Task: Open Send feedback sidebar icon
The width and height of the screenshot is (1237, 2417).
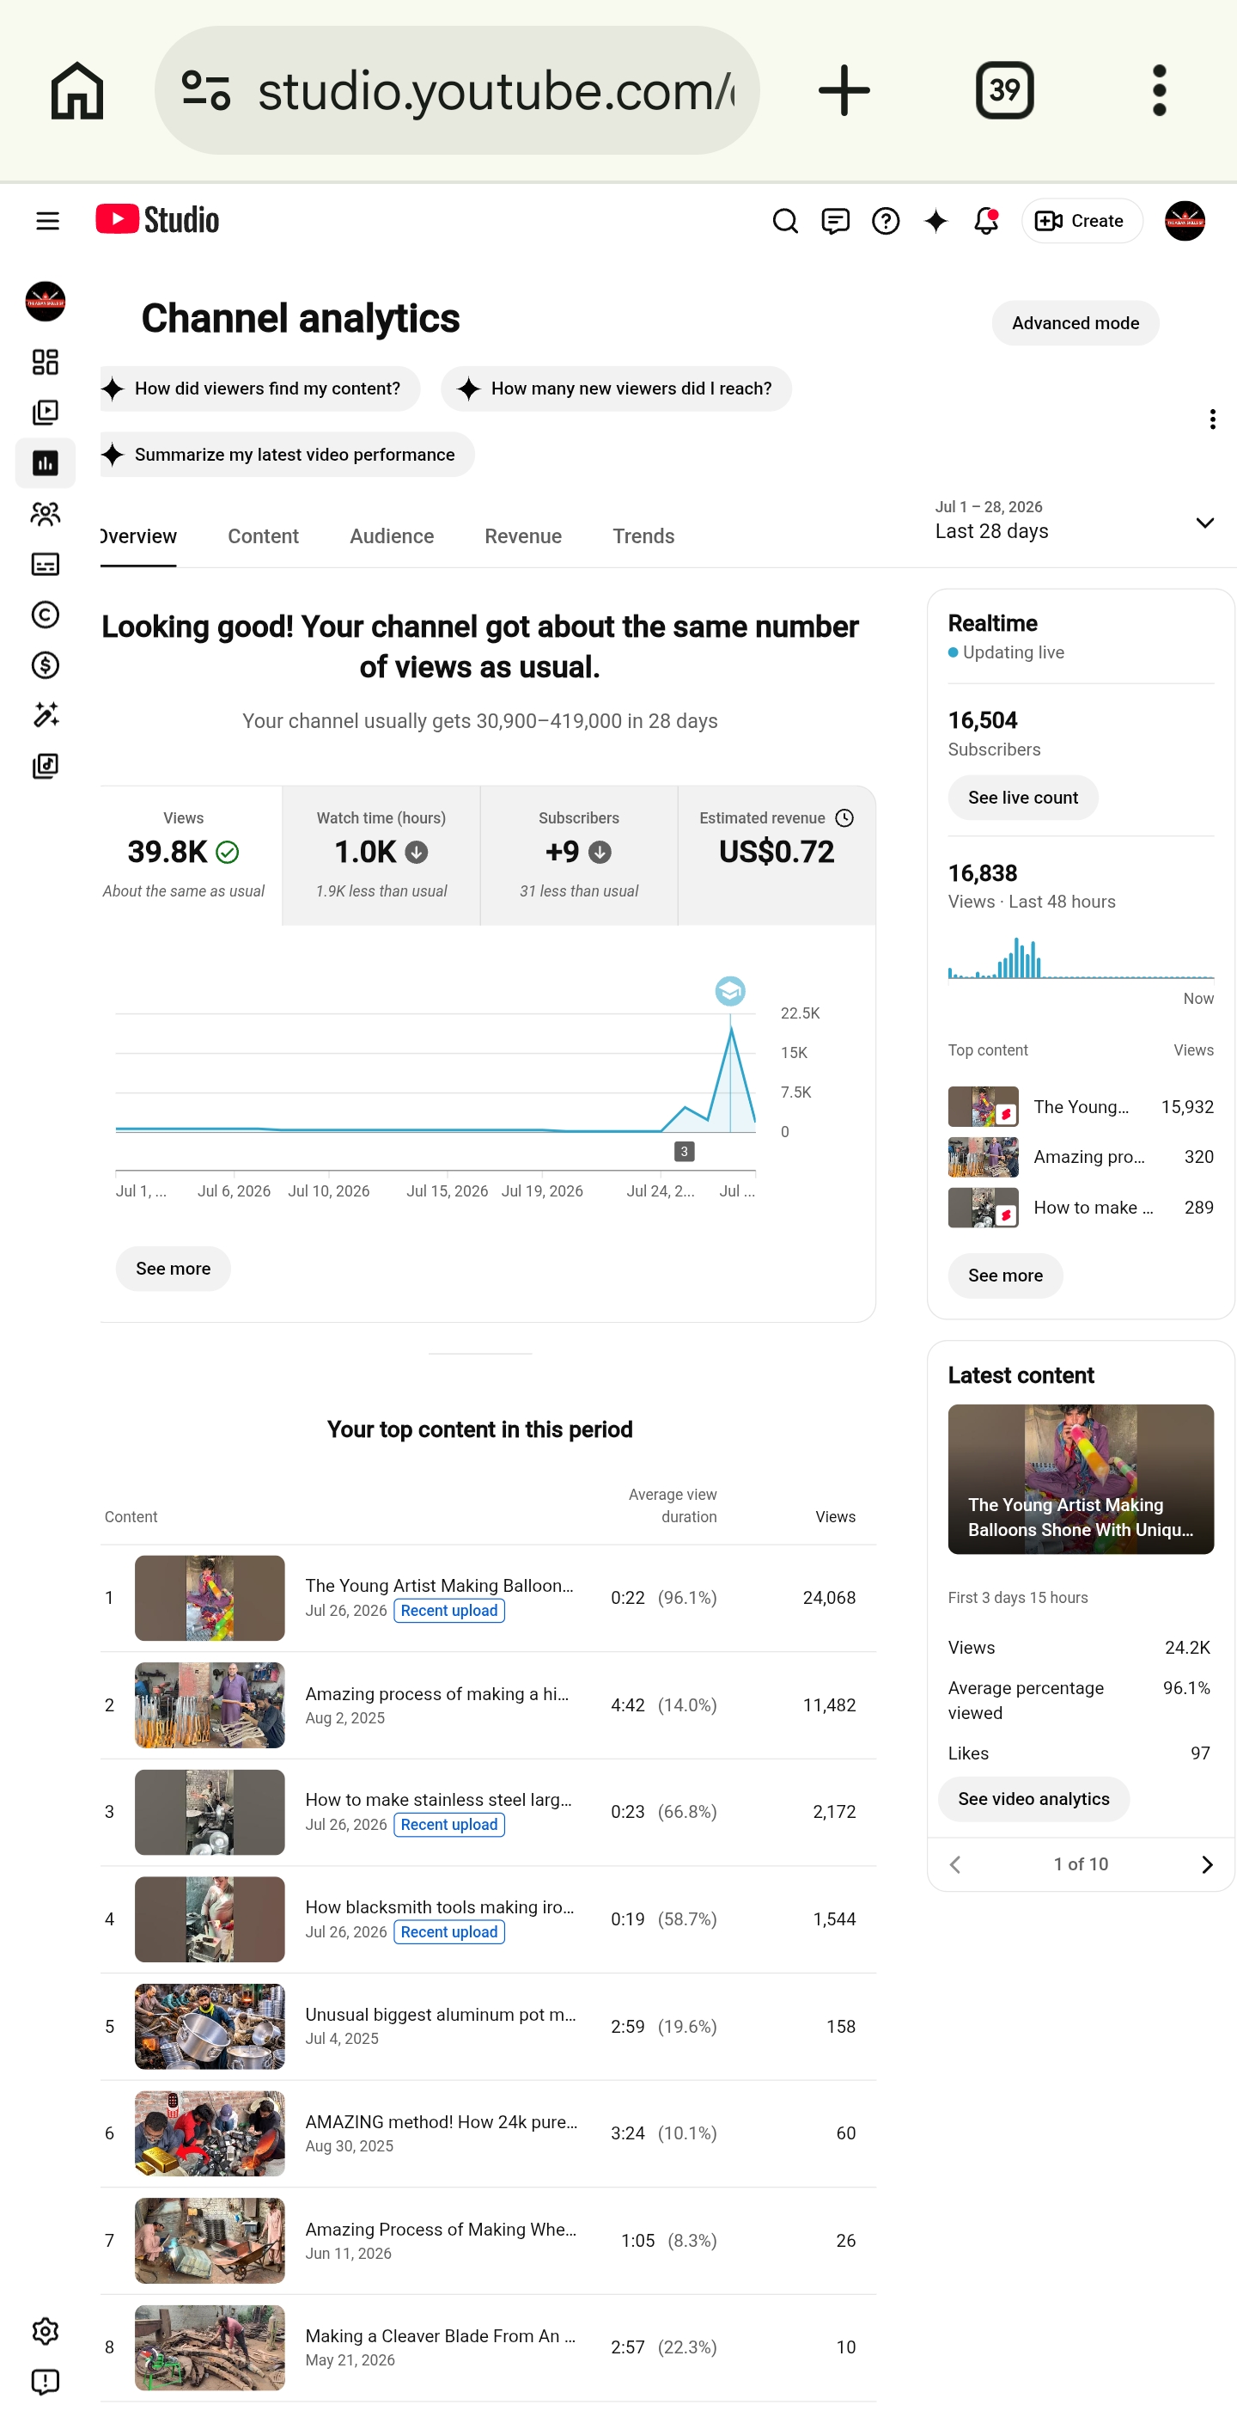Action: [45, 2383]
